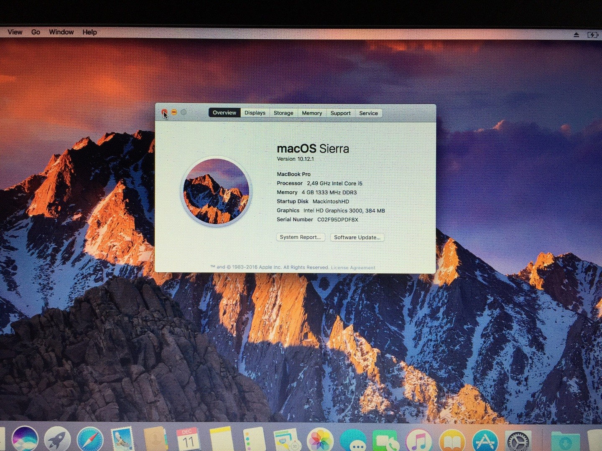Switch to the Support tab
Viewport: 602px width, 451px height.
[x=341, y=113]
